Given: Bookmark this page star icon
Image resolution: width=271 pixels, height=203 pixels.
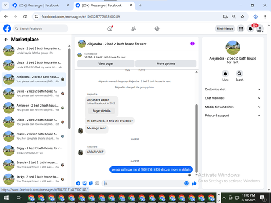Looking at the screenshot, I should point(242,17).
